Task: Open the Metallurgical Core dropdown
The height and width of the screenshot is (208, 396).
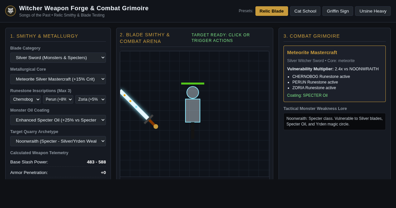Action: point(58,79)
